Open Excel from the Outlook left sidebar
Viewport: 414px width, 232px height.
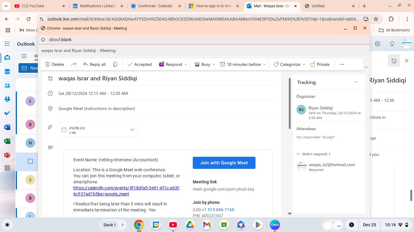(x=7, y=141)
